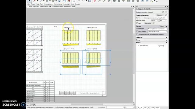
Task: Open the Стандартные views dropdown
Action: pyautogui.click(x=157, y=29)
